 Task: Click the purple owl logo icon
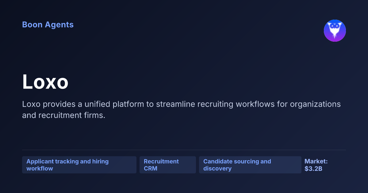[x=335, y=31]
